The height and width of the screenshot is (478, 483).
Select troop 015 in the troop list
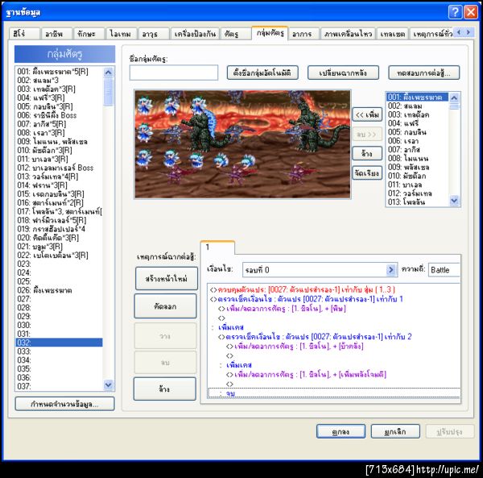(x=59, y=194)
